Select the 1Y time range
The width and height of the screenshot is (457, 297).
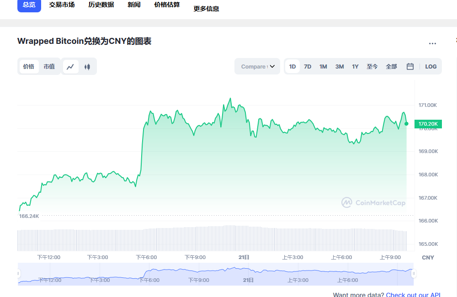(x=355, y=66)
